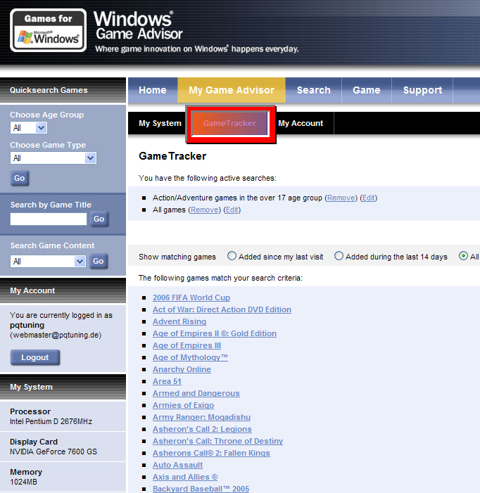Open the Area 51 link
This screenshot has height=493, width=480.
point(167,381)
